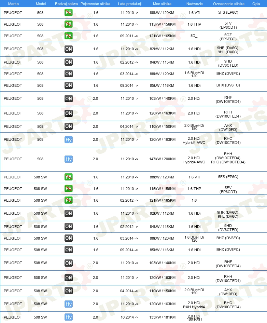Select 8D_ body cell
This screenshot has height=323, width=267.
194,36
